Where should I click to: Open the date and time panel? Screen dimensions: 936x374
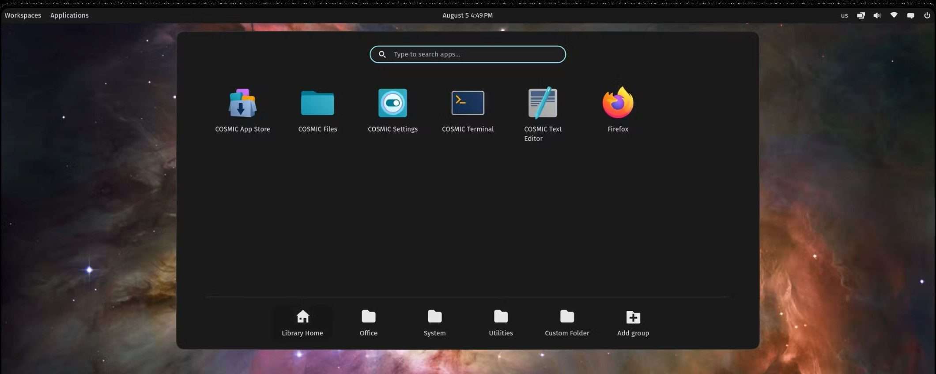pyautogui.click(x=468, y=15)
